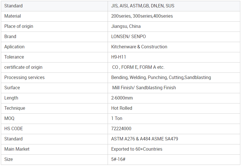
Task: Click 'ASTM A276 & A484 ASME SA479' cell
Action: (x=145, y=139)
